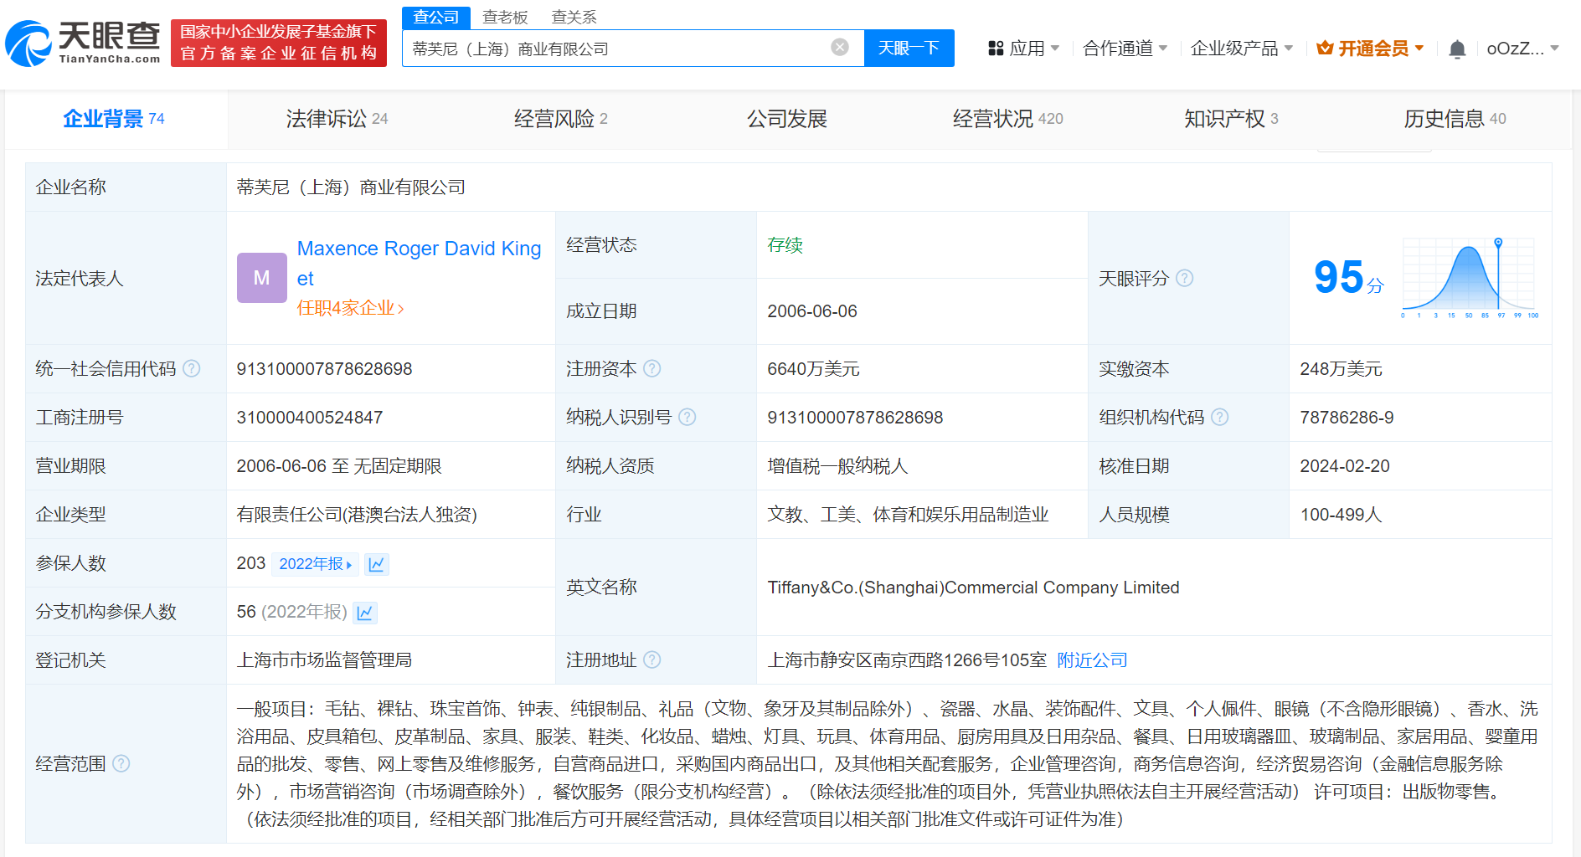Switch to the 法律诉讼 tab

tap(337, 119)
